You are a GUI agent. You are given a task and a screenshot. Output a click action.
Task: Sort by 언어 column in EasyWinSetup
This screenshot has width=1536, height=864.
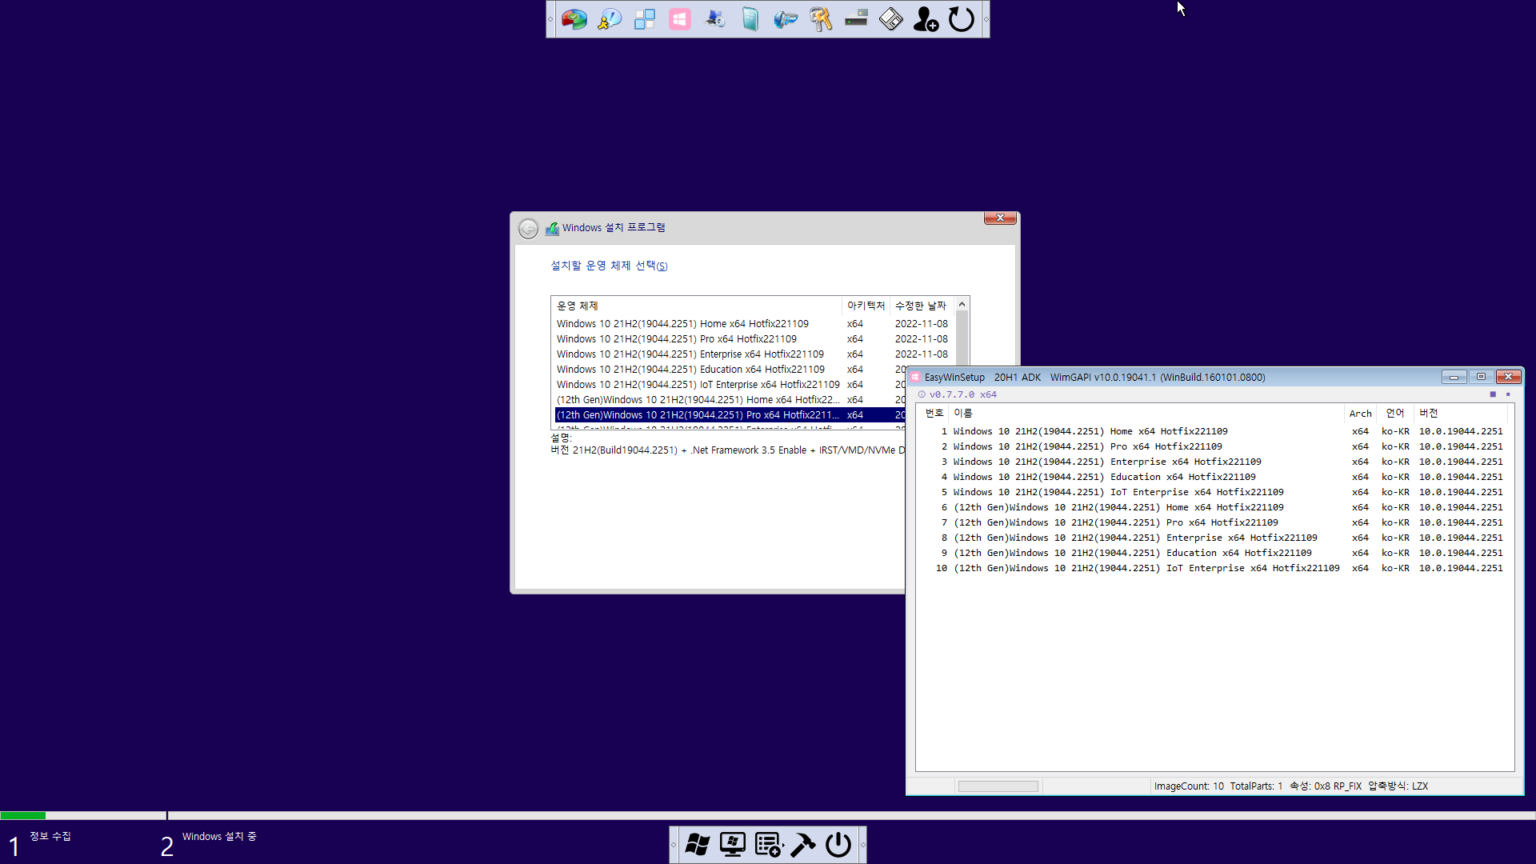click(x=1395, y=413)
